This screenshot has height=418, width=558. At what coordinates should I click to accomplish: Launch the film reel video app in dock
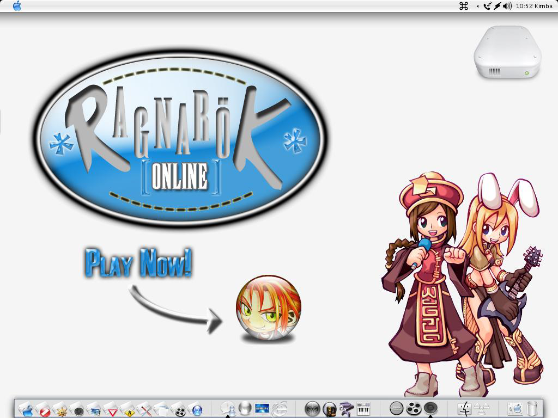coord(413,409)
